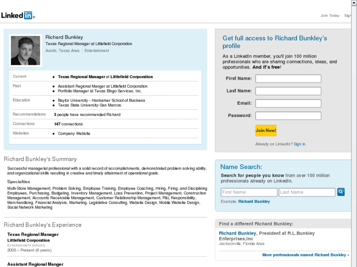Click the Assistant Regional Manger experience title
The image size is (357, 267).
pos(35,264)
